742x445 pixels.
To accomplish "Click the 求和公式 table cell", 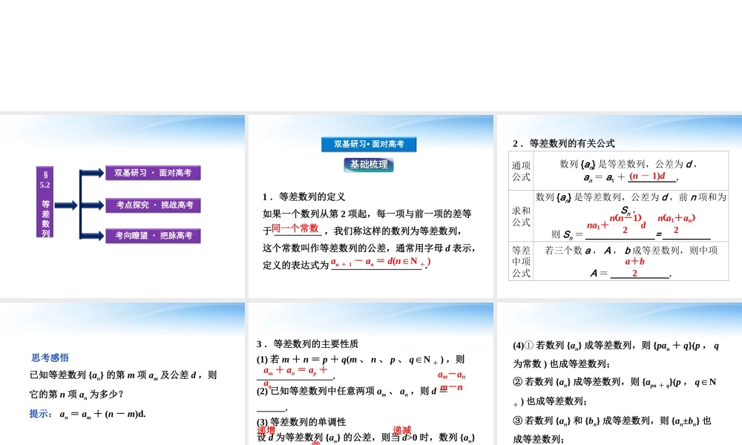I will pyautogui.click(x=521, y=217).
